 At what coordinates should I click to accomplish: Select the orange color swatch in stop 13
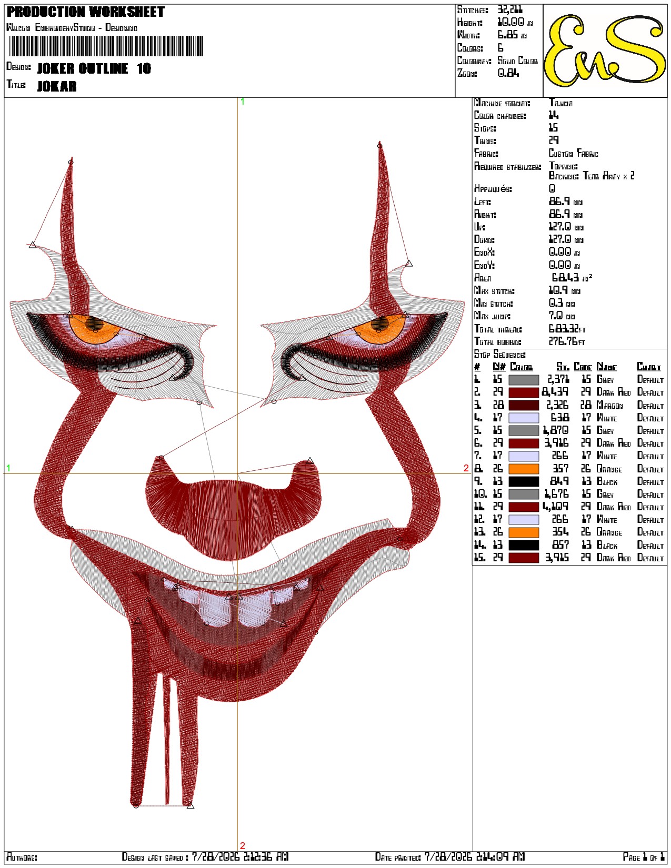click(524, 533)
